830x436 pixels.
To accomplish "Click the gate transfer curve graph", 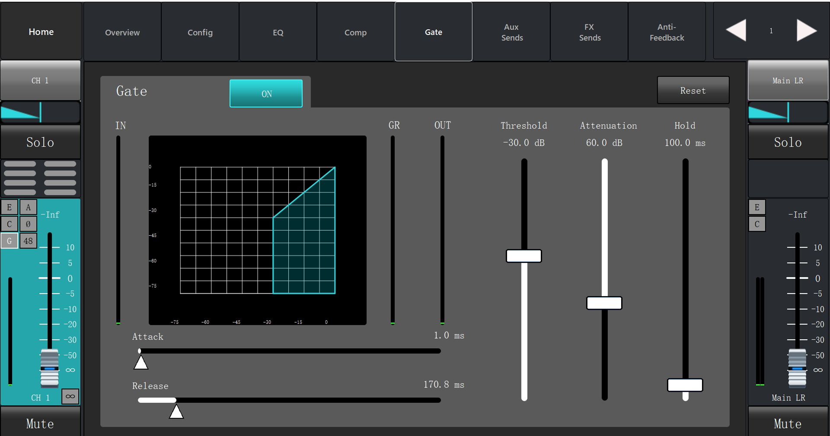I will click(258, 230).
